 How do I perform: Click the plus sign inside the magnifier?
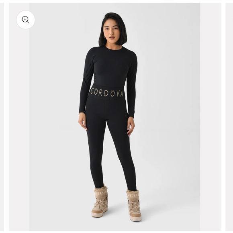click(25, 19)
